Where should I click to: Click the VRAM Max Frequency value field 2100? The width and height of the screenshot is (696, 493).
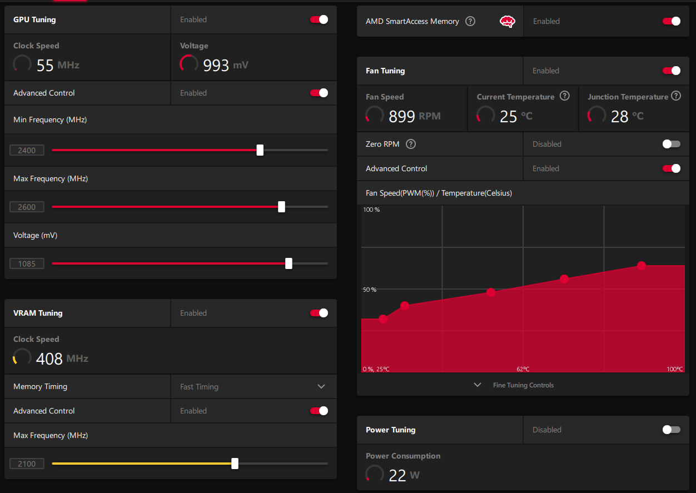click(x=27, y=464)
